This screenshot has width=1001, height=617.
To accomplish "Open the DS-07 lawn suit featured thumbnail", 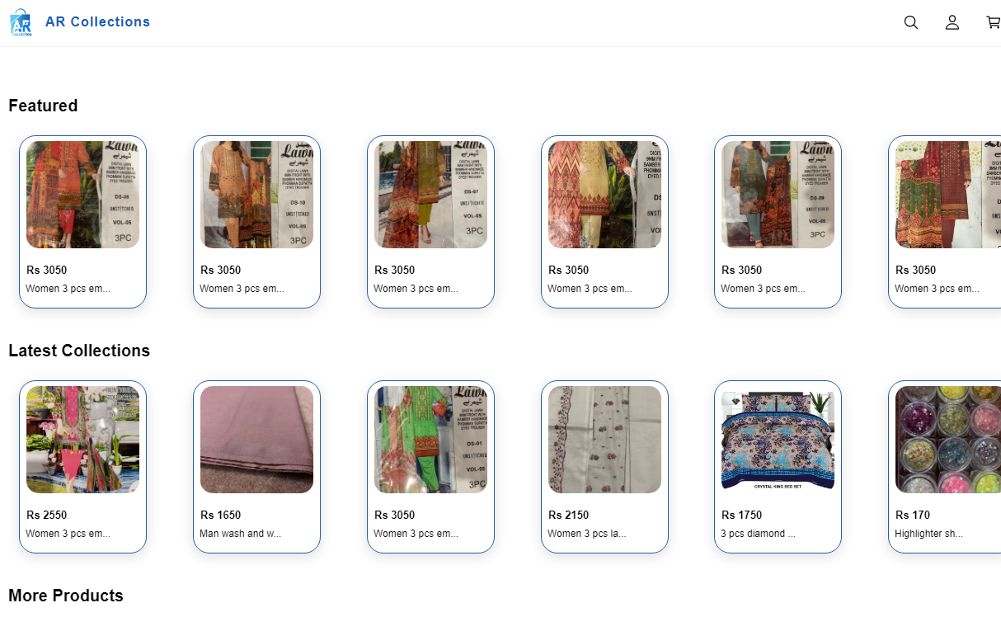I will coord(430,195).
